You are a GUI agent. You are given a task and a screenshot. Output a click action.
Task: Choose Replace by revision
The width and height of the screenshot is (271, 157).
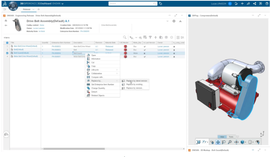coord(135,88)
